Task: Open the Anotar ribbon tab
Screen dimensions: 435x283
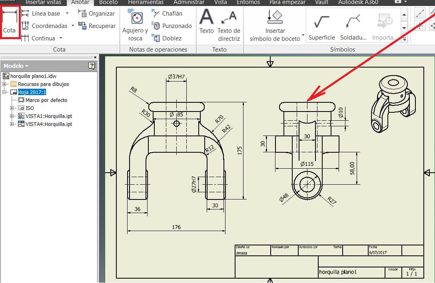Action: pyautogui.click(x=80, y=2)
